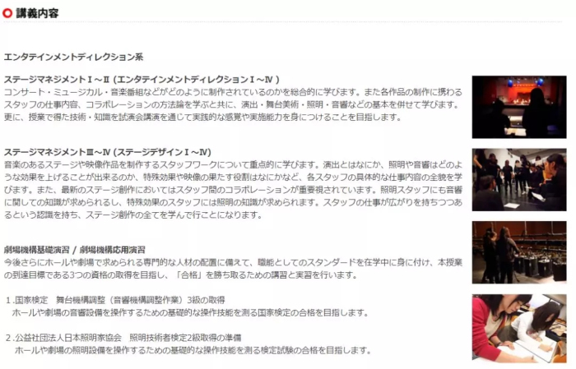Click the ステージマネジメントⅠ～Ⅱ course title
Screen dimensions: 576x369
[x=142, y=79]
